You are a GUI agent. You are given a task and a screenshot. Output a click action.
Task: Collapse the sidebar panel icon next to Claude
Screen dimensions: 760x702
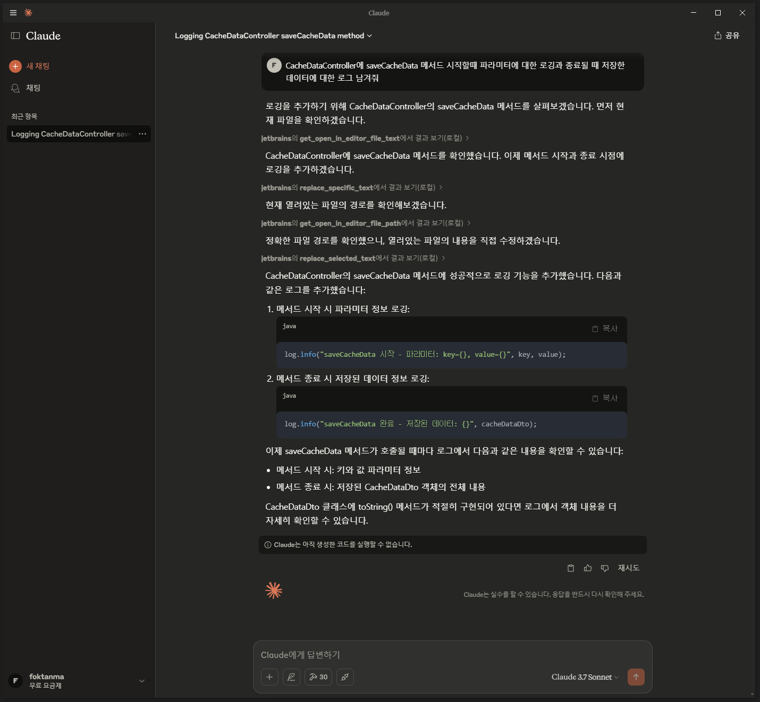(15, 36)
